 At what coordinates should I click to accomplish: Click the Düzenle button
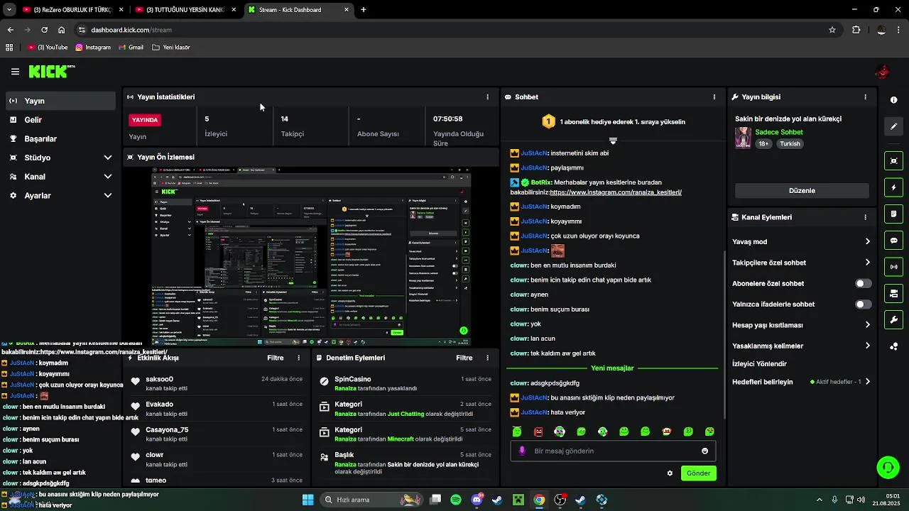point(802,190)
